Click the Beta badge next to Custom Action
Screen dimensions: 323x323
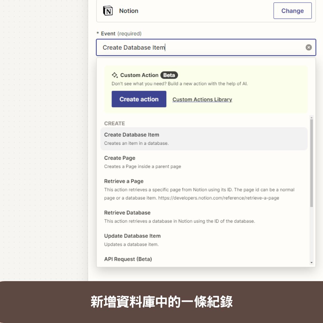point(169,75)
